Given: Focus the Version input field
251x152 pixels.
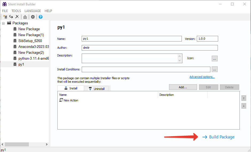Looking at the screenshot, I should pyautogui.click(x=207, y=39).
